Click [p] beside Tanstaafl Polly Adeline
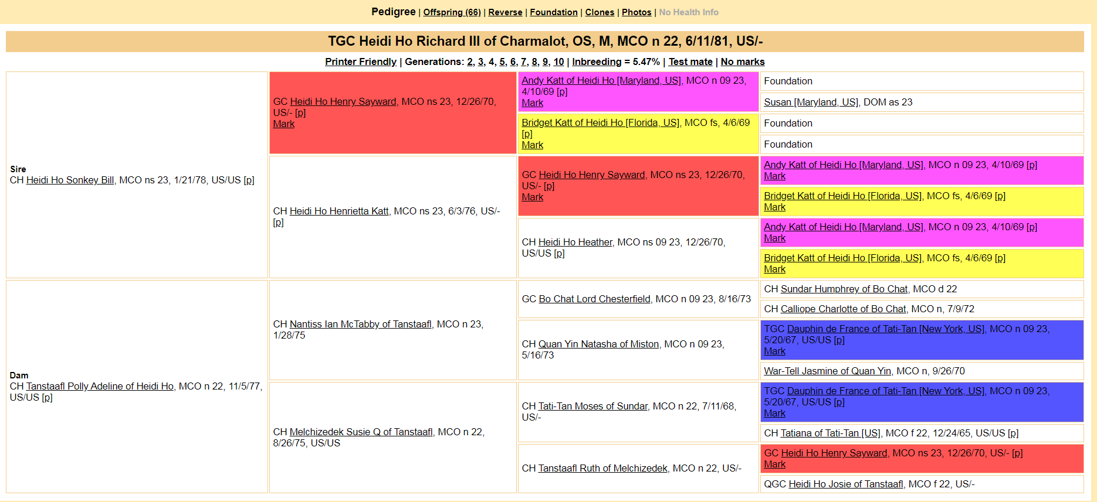Screen dimensions: 1097x502 [47, 397]
